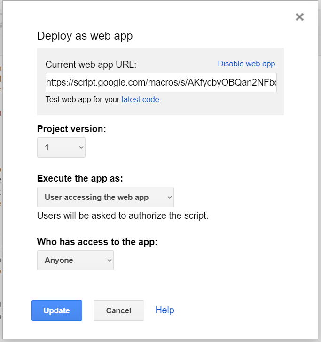Click the Current web app URL label
This screenshot has height=342, width=321.
coord(91,65)
